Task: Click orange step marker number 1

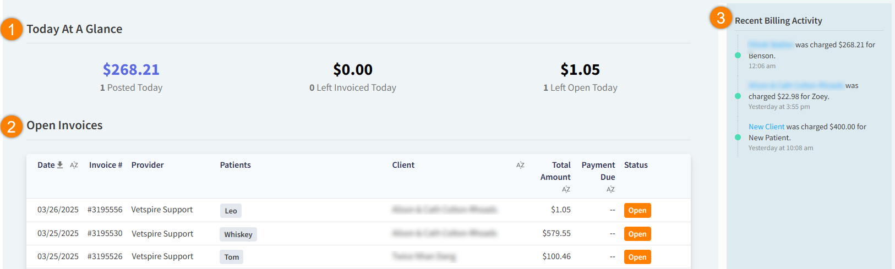Action: point(12,29)
